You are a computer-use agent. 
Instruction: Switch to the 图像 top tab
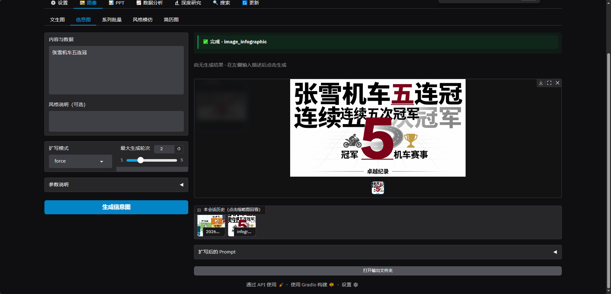tap(88, 3)
